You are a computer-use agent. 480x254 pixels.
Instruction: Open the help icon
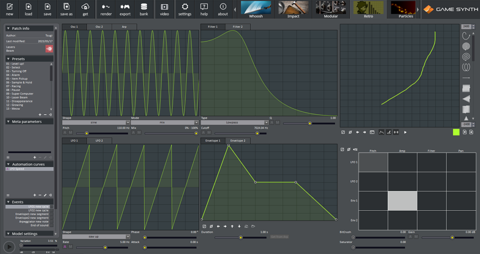click(x=204, y=7)
